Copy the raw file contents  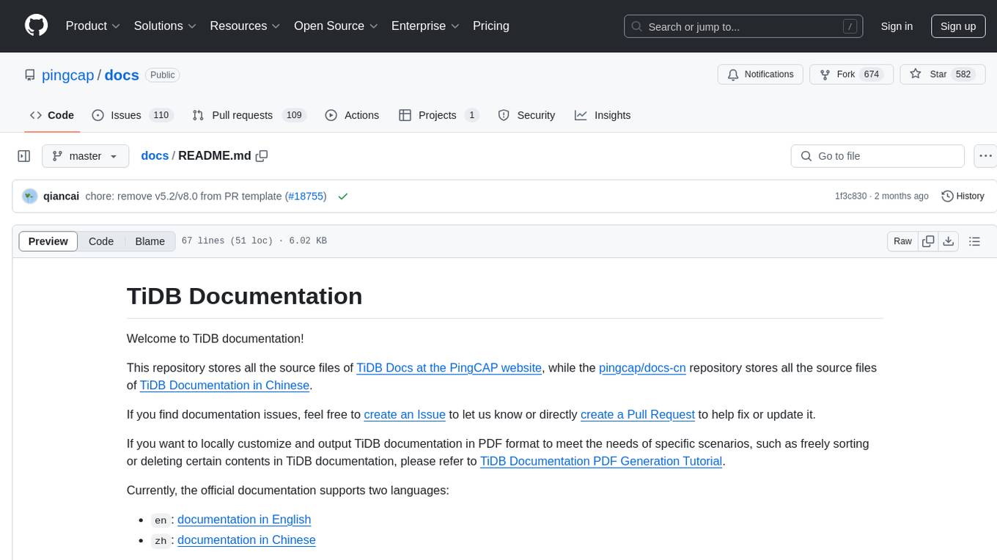click(928, 241)
